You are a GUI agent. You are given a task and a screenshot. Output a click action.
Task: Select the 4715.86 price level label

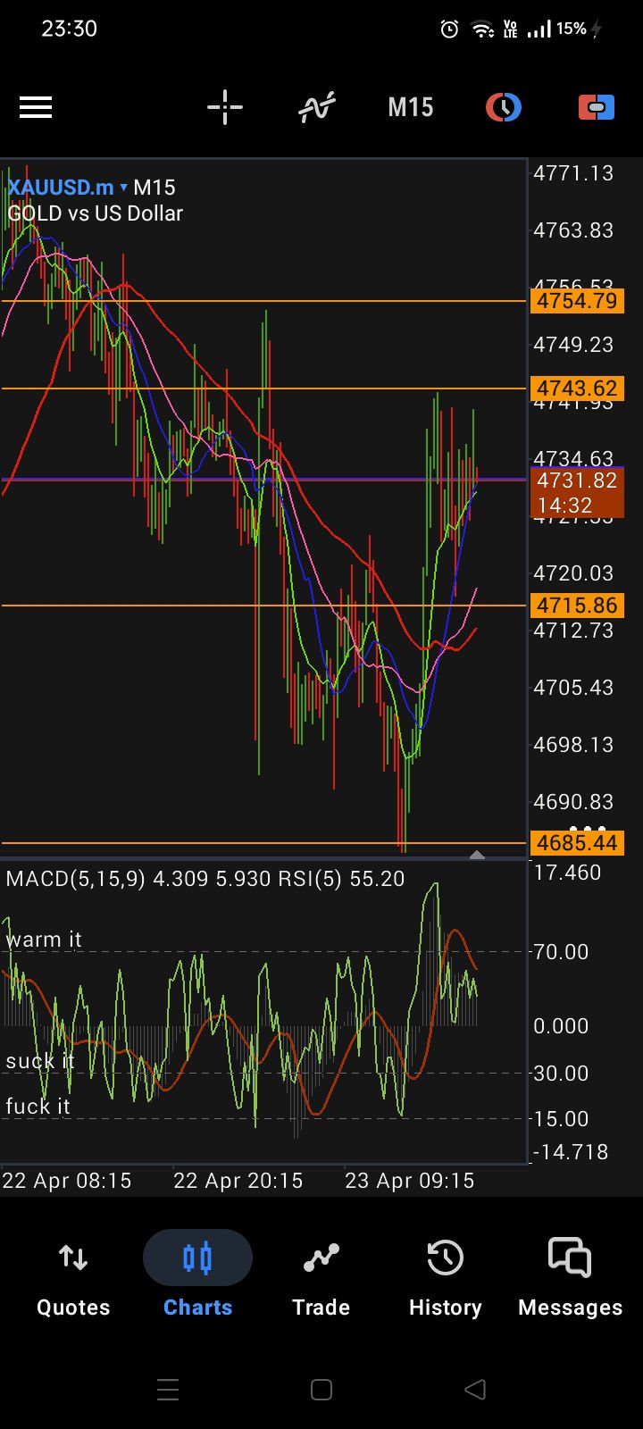point(577,606)
